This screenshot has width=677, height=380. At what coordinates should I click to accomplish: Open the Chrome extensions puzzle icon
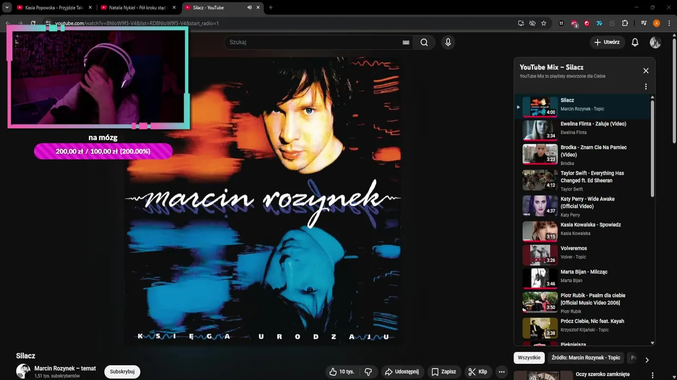pos(625,23)
